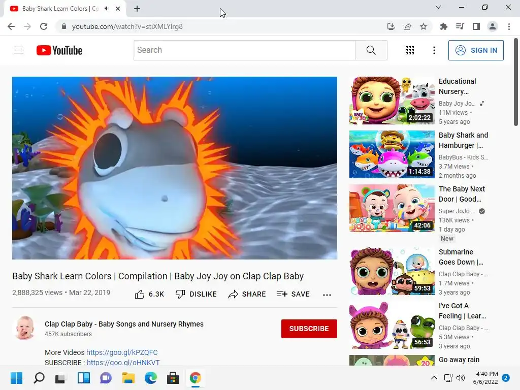Image resolution: width=520 pixels, height=390 pixels.
Task: Click the 'Submarine Goes Down' title
Action: pyautogui.click(x=461, y=256)
